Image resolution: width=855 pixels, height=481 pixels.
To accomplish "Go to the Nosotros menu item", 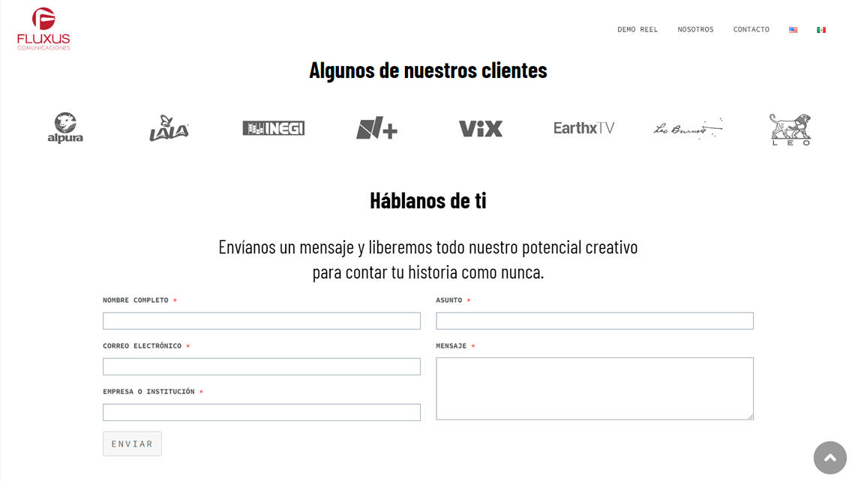I will pyautogui.click(x=695, y=30).
